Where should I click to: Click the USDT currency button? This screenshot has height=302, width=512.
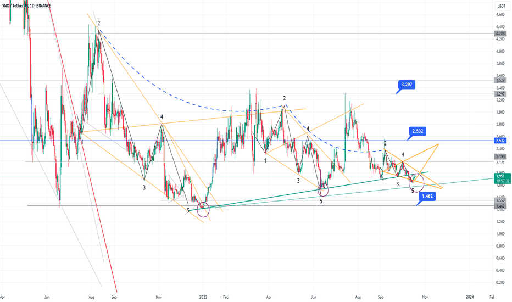pyautogui.click(x=500, y=6)
